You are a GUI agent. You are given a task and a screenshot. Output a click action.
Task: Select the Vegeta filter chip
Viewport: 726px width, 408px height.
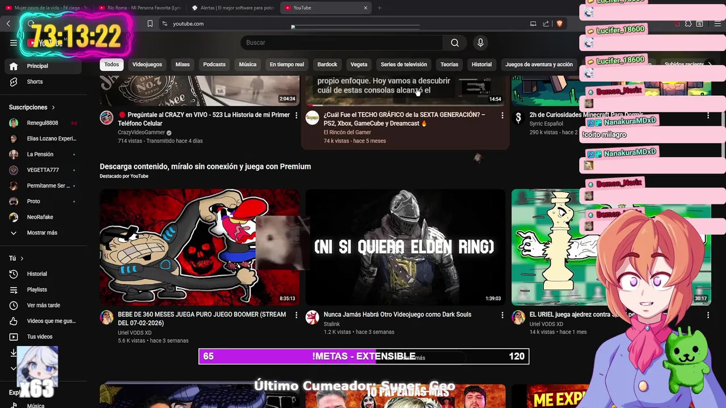pyautogui.click(x=359, y=65)
